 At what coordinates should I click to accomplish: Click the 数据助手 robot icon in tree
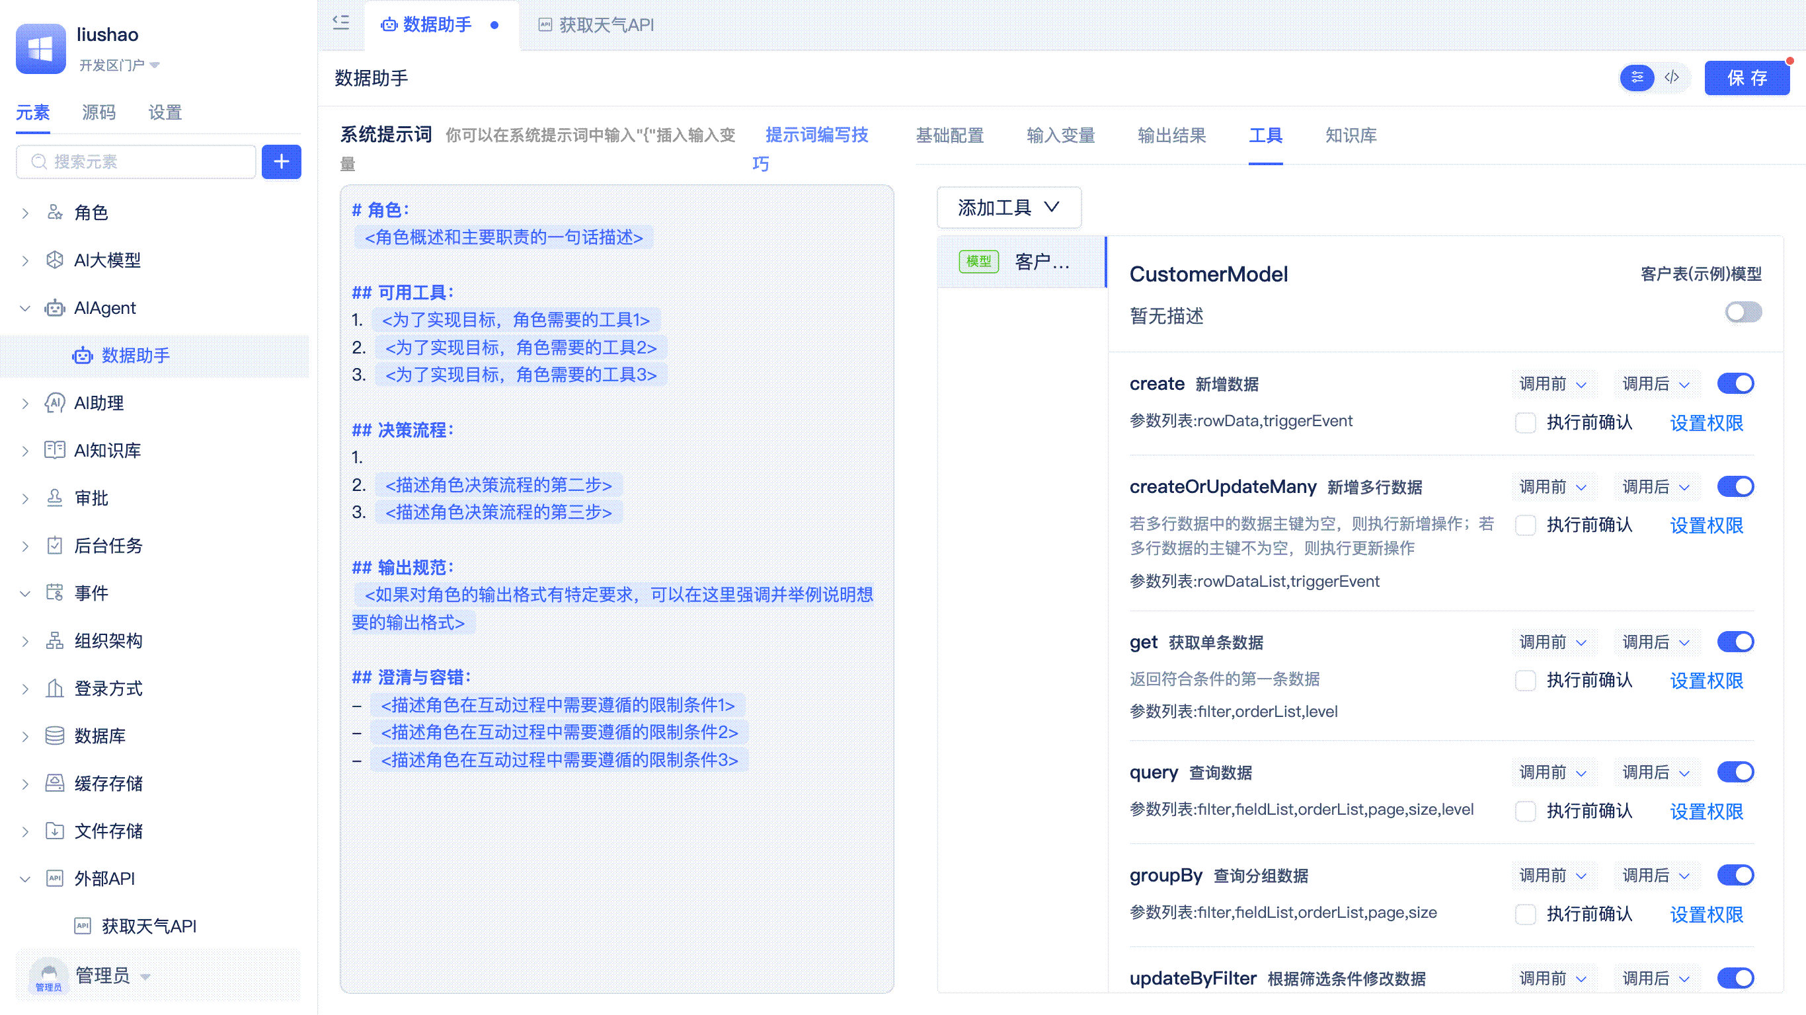tap(83, 356)
